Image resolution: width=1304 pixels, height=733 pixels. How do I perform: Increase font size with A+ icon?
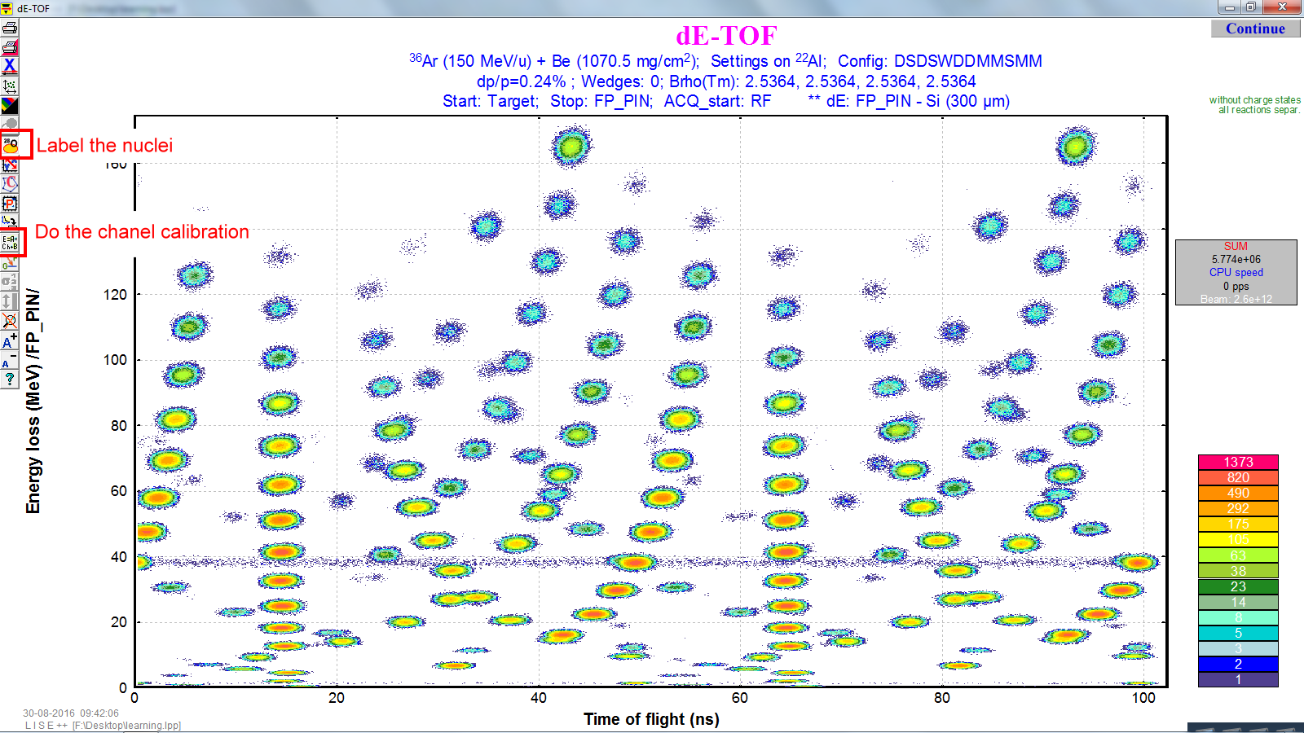click(10, 341)
